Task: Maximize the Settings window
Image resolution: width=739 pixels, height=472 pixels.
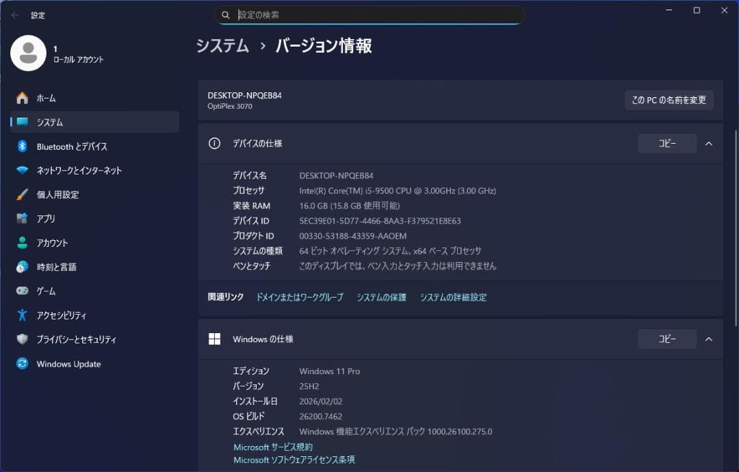Action: click(x=697, y=10)
